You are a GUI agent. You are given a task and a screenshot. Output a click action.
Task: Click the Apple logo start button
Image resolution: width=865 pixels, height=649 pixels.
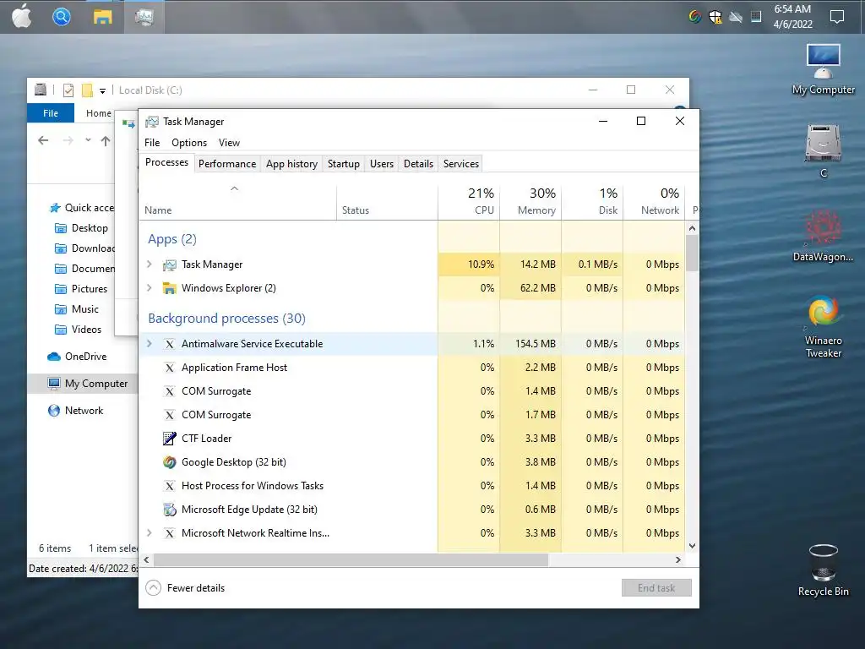[21, 17]
